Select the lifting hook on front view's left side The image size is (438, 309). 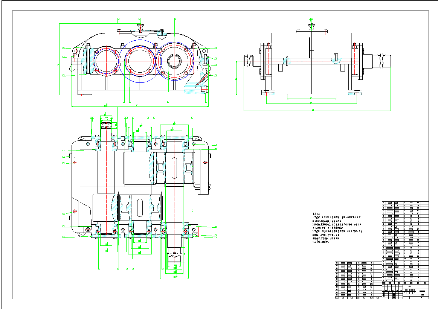[72, 67]
